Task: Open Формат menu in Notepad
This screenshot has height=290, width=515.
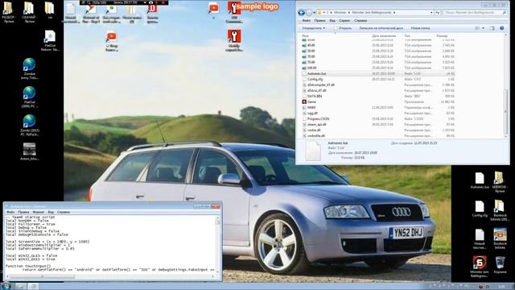Action: coord(38,212)
